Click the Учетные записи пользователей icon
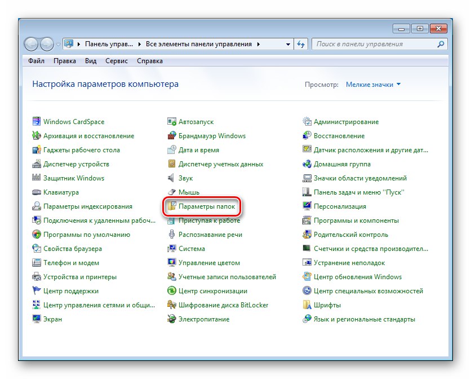 [171, 277]
